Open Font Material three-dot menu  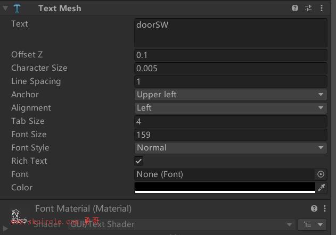325,208
